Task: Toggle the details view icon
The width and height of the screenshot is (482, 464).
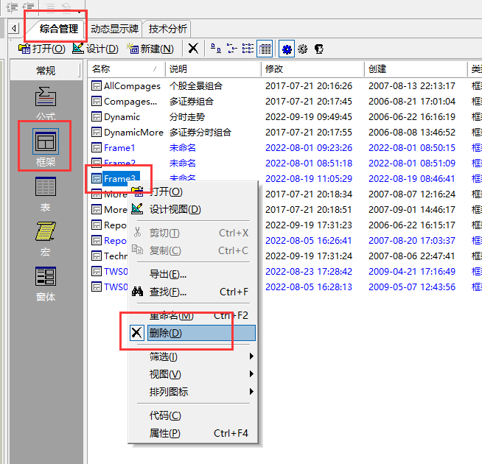Action: [265, 49]
